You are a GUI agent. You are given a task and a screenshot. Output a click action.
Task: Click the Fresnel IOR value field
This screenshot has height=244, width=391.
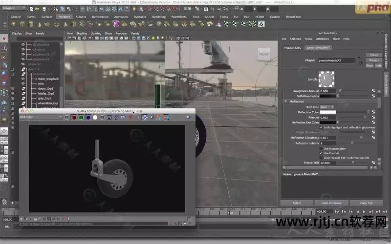328,163
